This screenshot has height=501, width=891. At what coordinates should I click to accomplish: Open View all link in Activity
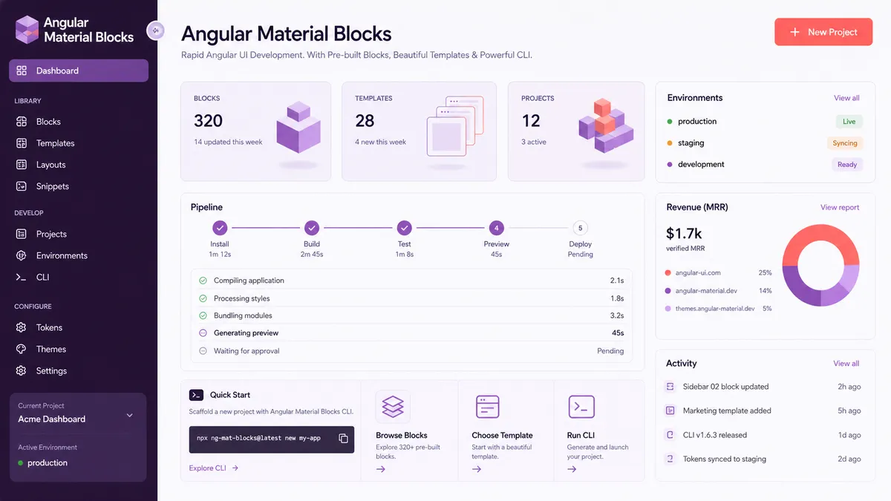click(x=846, y=364)
